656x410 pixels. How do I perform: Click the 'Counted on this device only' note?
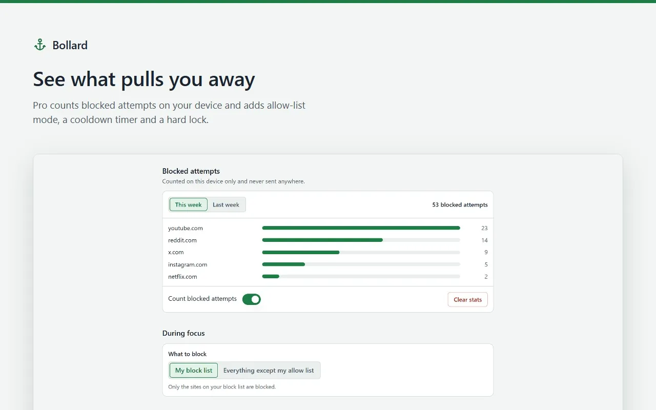pyautogui.click(x=234, y=181)
